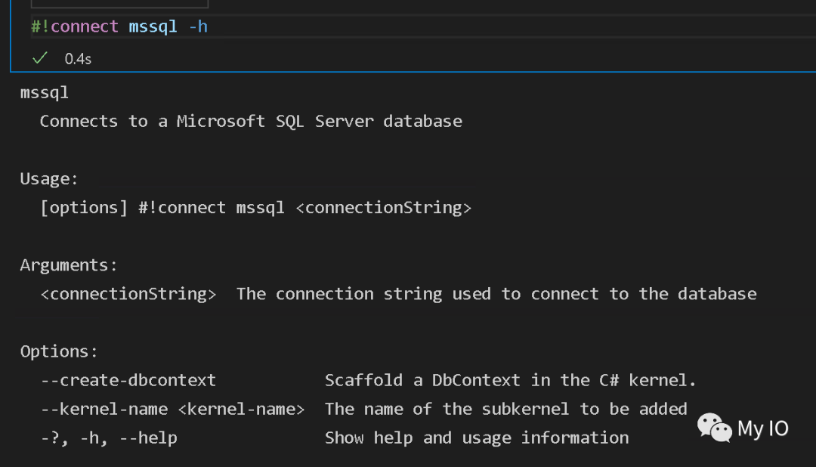Click the "Options:" output heading

[x=59, y=351]
